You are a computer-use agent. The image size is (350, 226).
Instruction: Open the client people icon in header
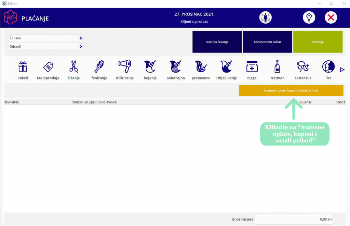[x=265, y=17]
